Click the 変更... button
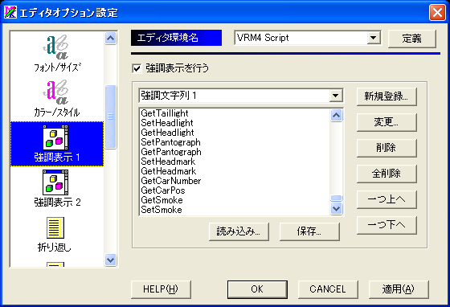 387,122
